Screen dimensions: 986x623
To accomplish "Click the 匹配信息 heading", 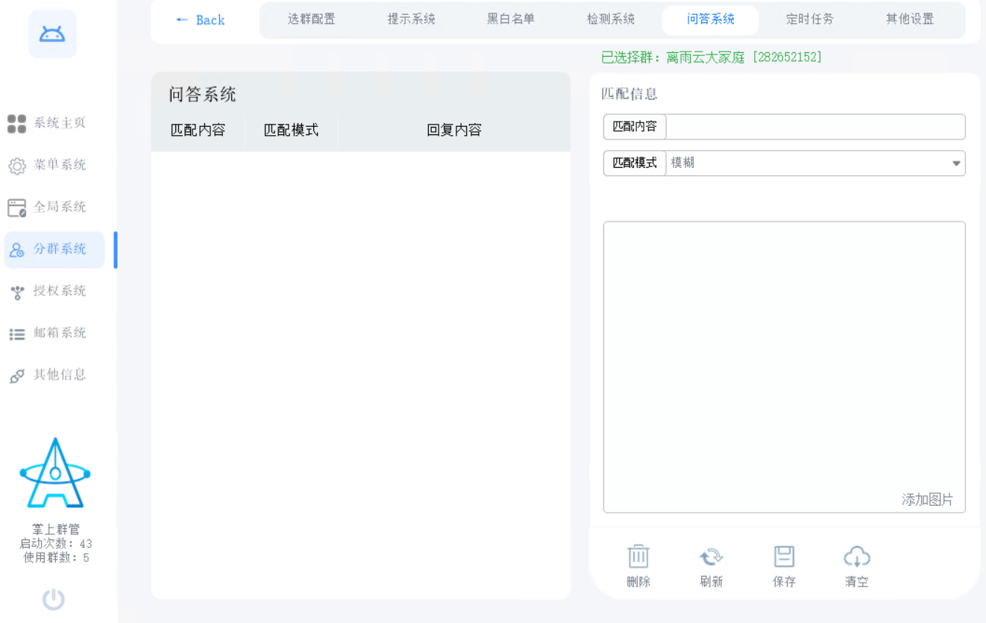I will (x=629, y=94).
